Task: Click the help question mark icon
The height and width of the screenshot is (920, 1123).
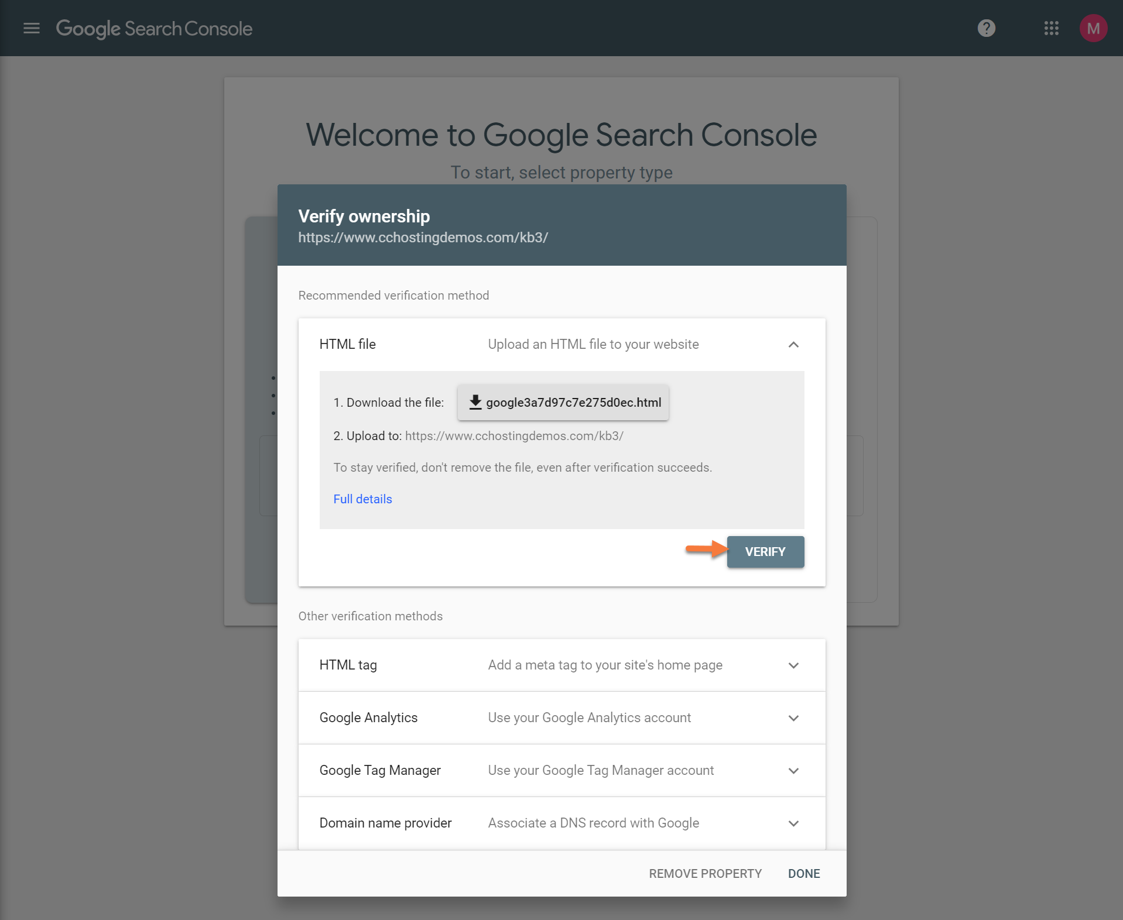Action: coord(986,28)
